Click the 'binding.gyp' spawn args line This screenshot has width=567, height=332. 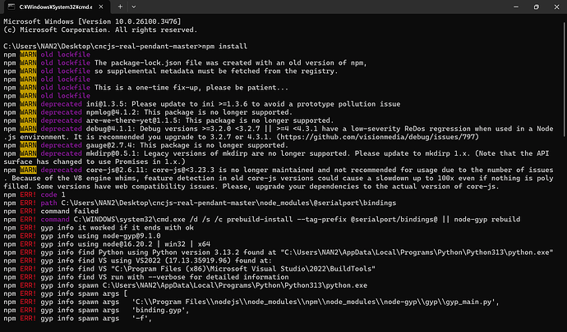pos(96,310)
